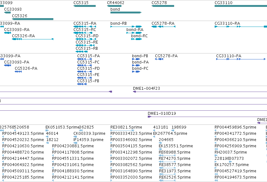The height and width of the screenshot is (182, 267).
Task: Click transcript CG5315-RE
Action: 87,42
